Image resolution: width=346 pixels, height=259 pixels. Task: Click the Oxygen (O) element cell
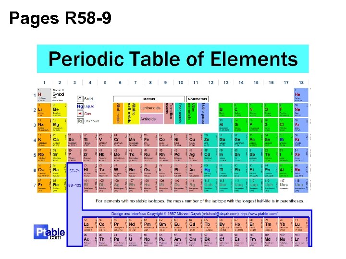point(271,110)
